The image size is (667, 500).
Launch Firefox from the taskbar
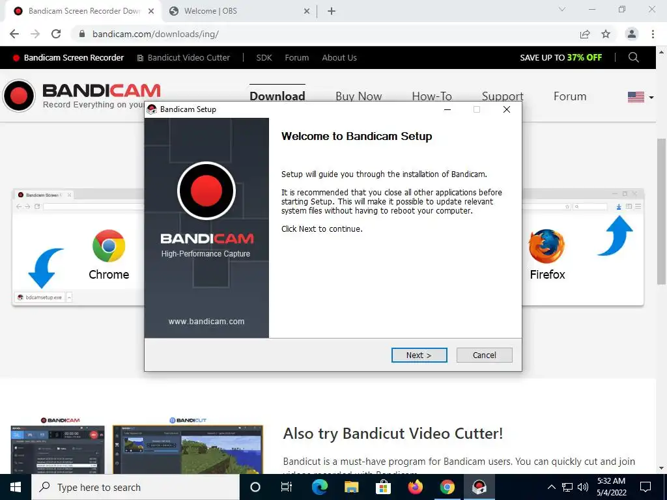415,487
